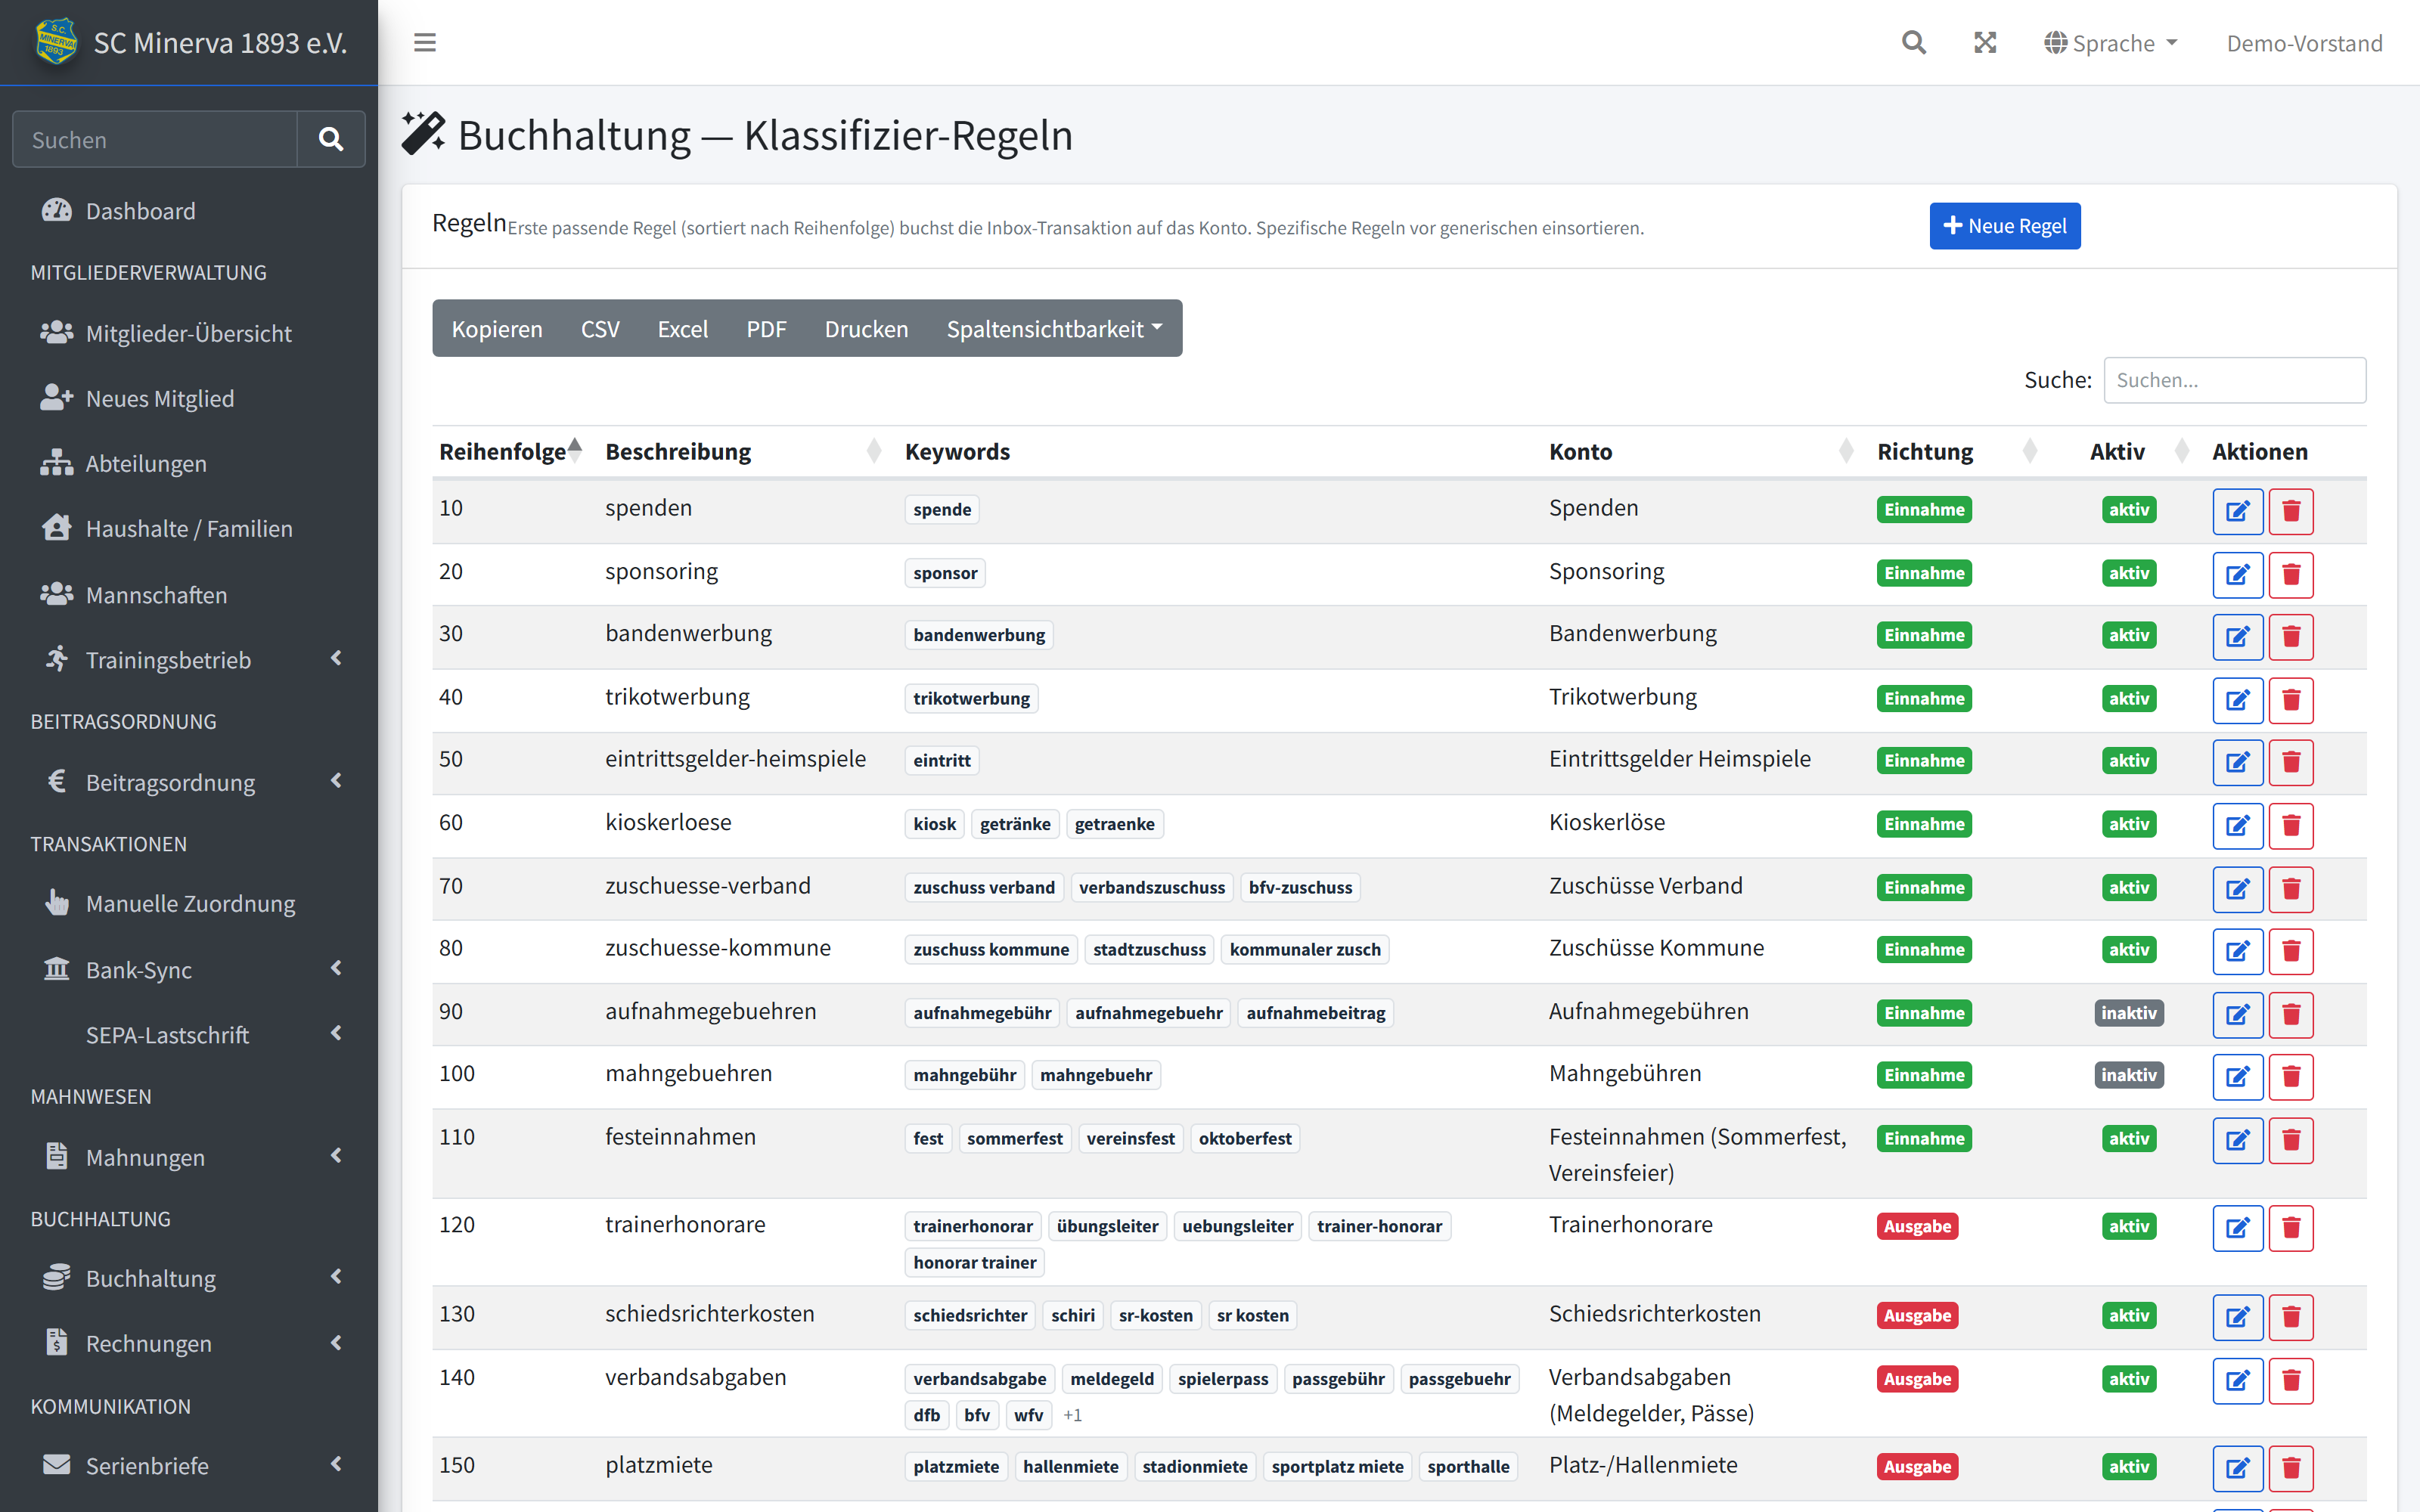Open the Spaltensichtbarkeit dropdown
Viewport: 2420px width, 1512px height.
[1054, 328]
